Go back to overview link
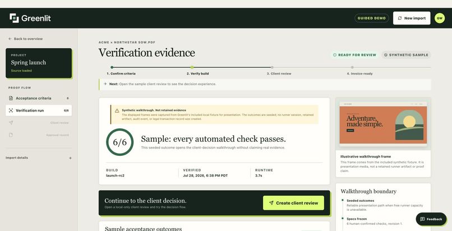This screenshot has height=231, width=452. (x=25, y=39)
